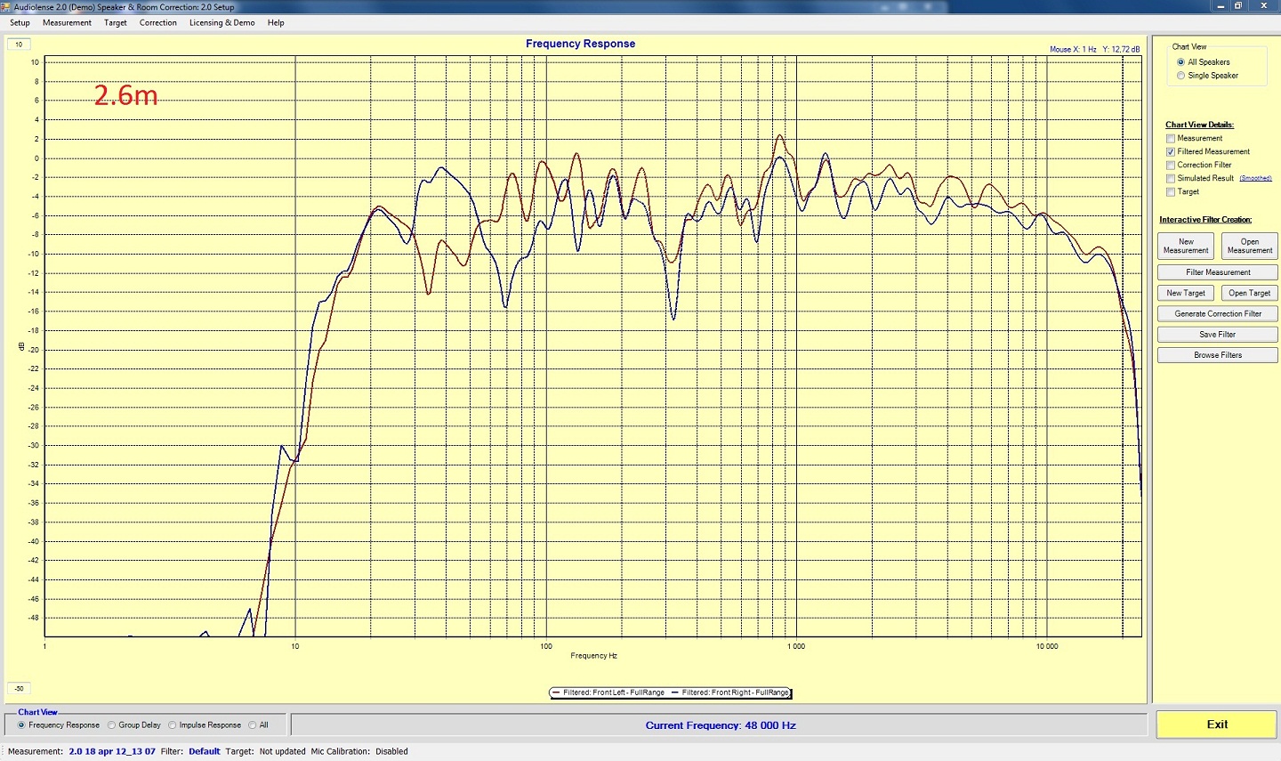Click the (Smoothed) link

click(x=1255, y=178)
